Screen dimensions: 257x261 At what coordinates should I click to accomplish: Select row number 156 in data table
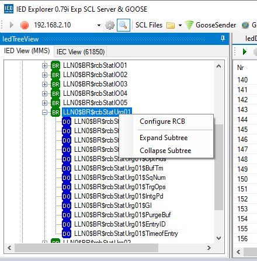242,239
